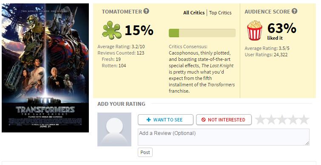Mark the movie as NOT INTERESTED
The height and width of the screenshot is (165, 321).
[x=224, y=120]
